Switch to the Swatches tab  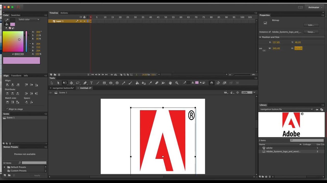[x=16, y=15]
